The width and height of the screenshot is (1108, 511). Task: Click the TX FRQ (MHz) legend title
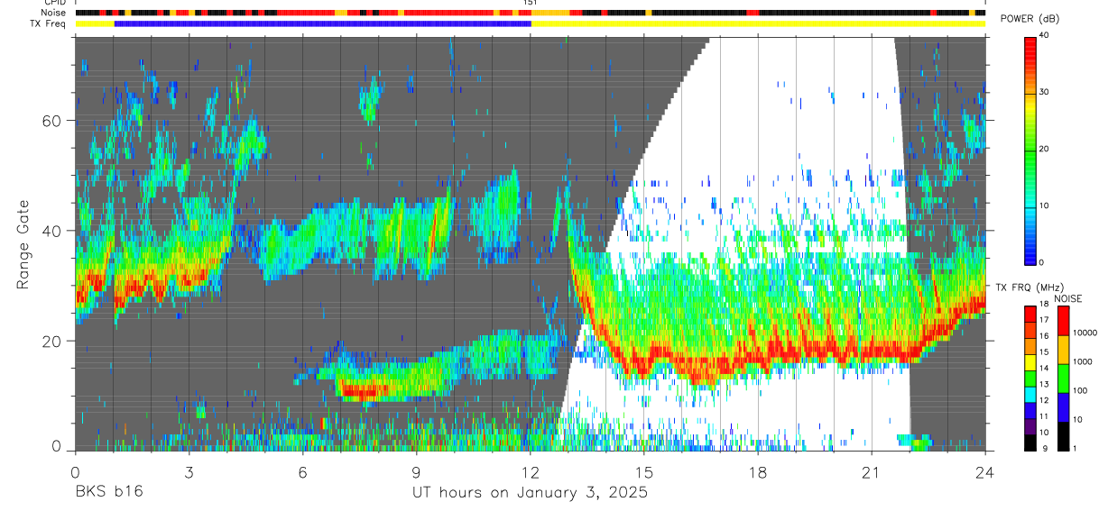coord(1030,287)
